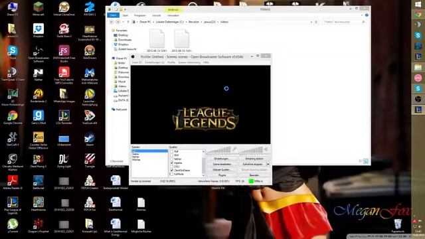
Task: Select Downloads under Favoriten in Explorer
Action: [x=122, y=40]
